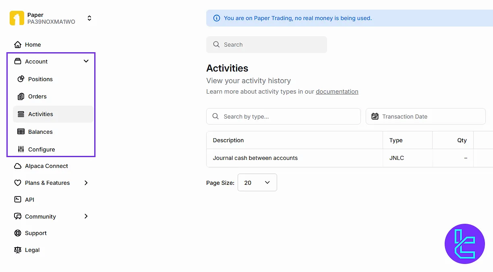493x272 pixels.
Task: Open the documentation link
Action: pos(337,92)
